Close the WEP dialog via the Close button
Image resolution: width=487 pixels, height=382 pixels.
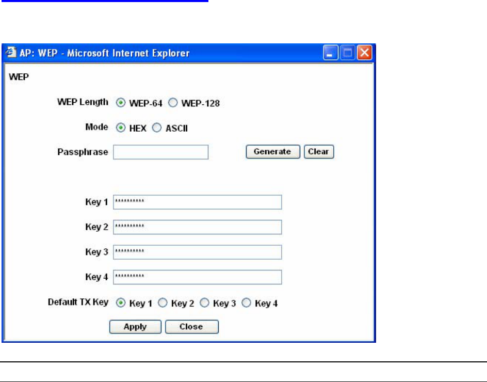(x=192, y=327)
